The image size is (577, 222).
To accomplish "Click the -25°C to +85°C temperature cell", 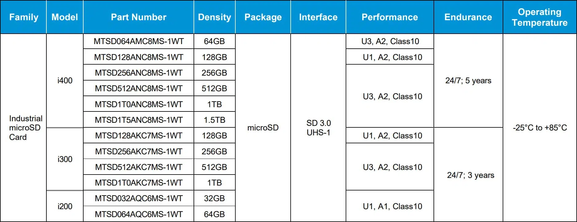I will pos(540,128).
